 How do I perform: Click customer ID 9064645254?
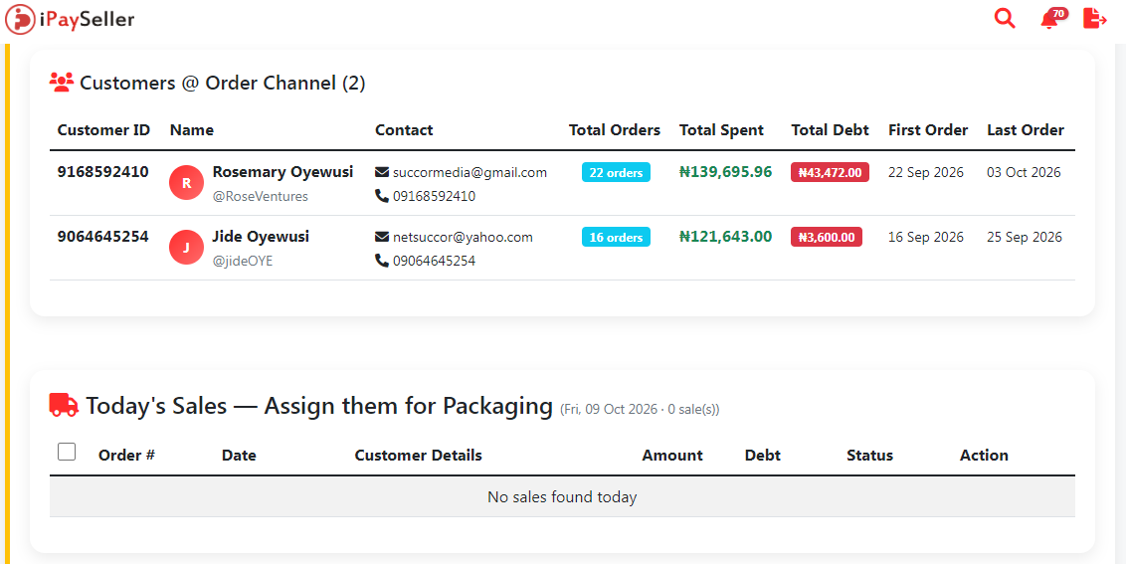[x=102, y=237]
